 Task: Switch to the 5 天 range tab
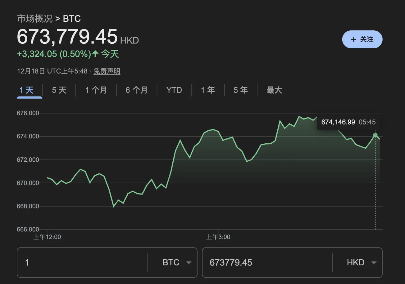(x=59, y=90)
